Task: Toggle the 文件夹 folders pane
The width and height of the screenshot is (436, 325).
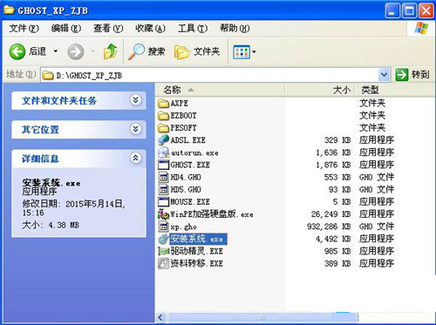Action: click(197, 51)
